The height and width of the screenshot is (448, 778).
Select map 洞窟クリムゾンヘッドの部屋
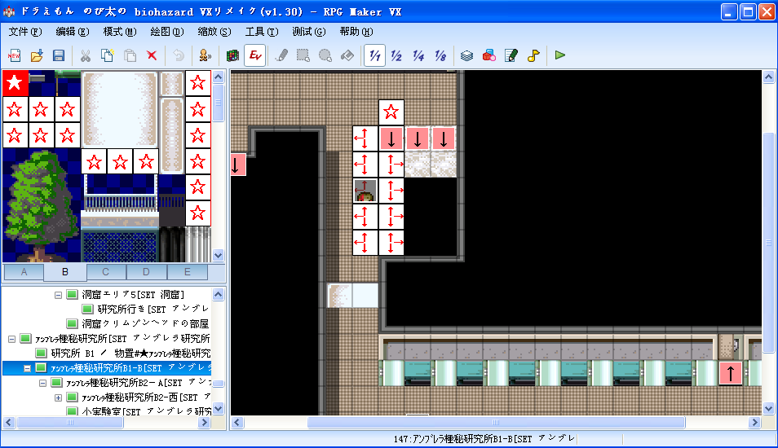point(145,324)
